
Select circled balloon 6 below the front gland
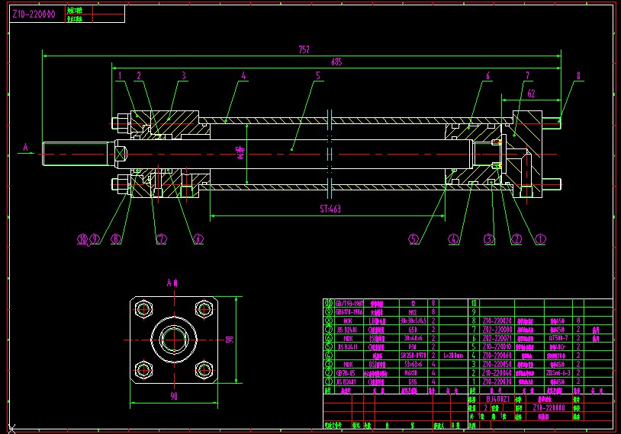pos(198,239)
